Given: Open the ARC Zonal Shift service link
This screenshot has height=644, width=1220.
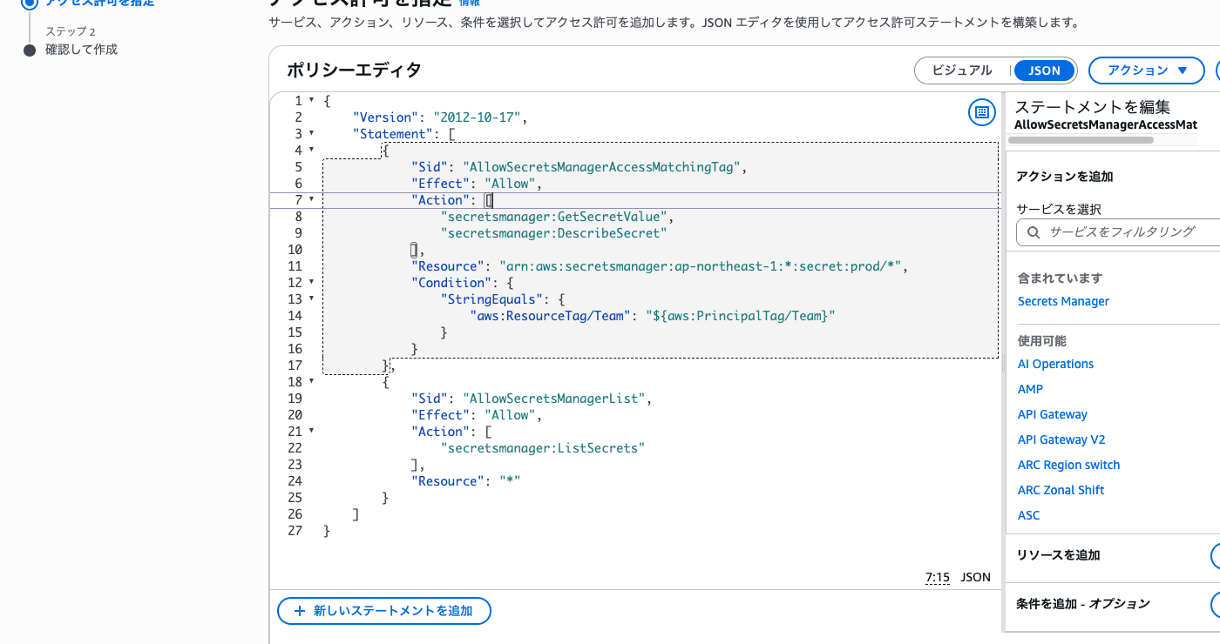Looking at the screenshot, I should click(x=1061, y=490).
